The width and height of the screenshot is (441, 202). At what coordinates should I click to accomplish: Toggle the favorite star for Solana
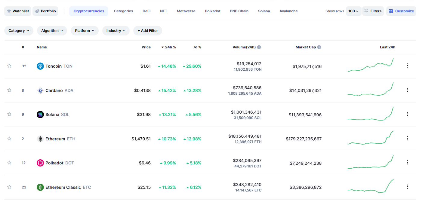click(9, 114)
